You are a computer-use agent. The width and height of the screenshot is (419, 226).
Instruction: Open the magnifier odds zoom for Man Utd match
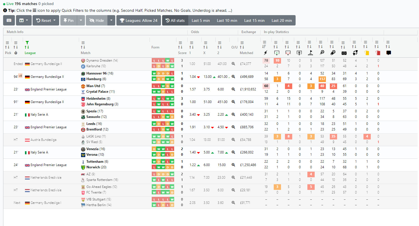[233, 88]
